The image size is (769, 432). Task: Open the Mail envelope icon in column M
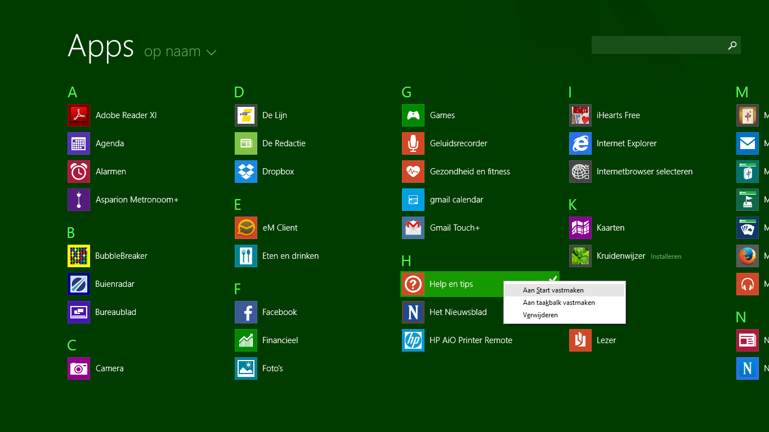pyautogui.click(x=748, y=143)
